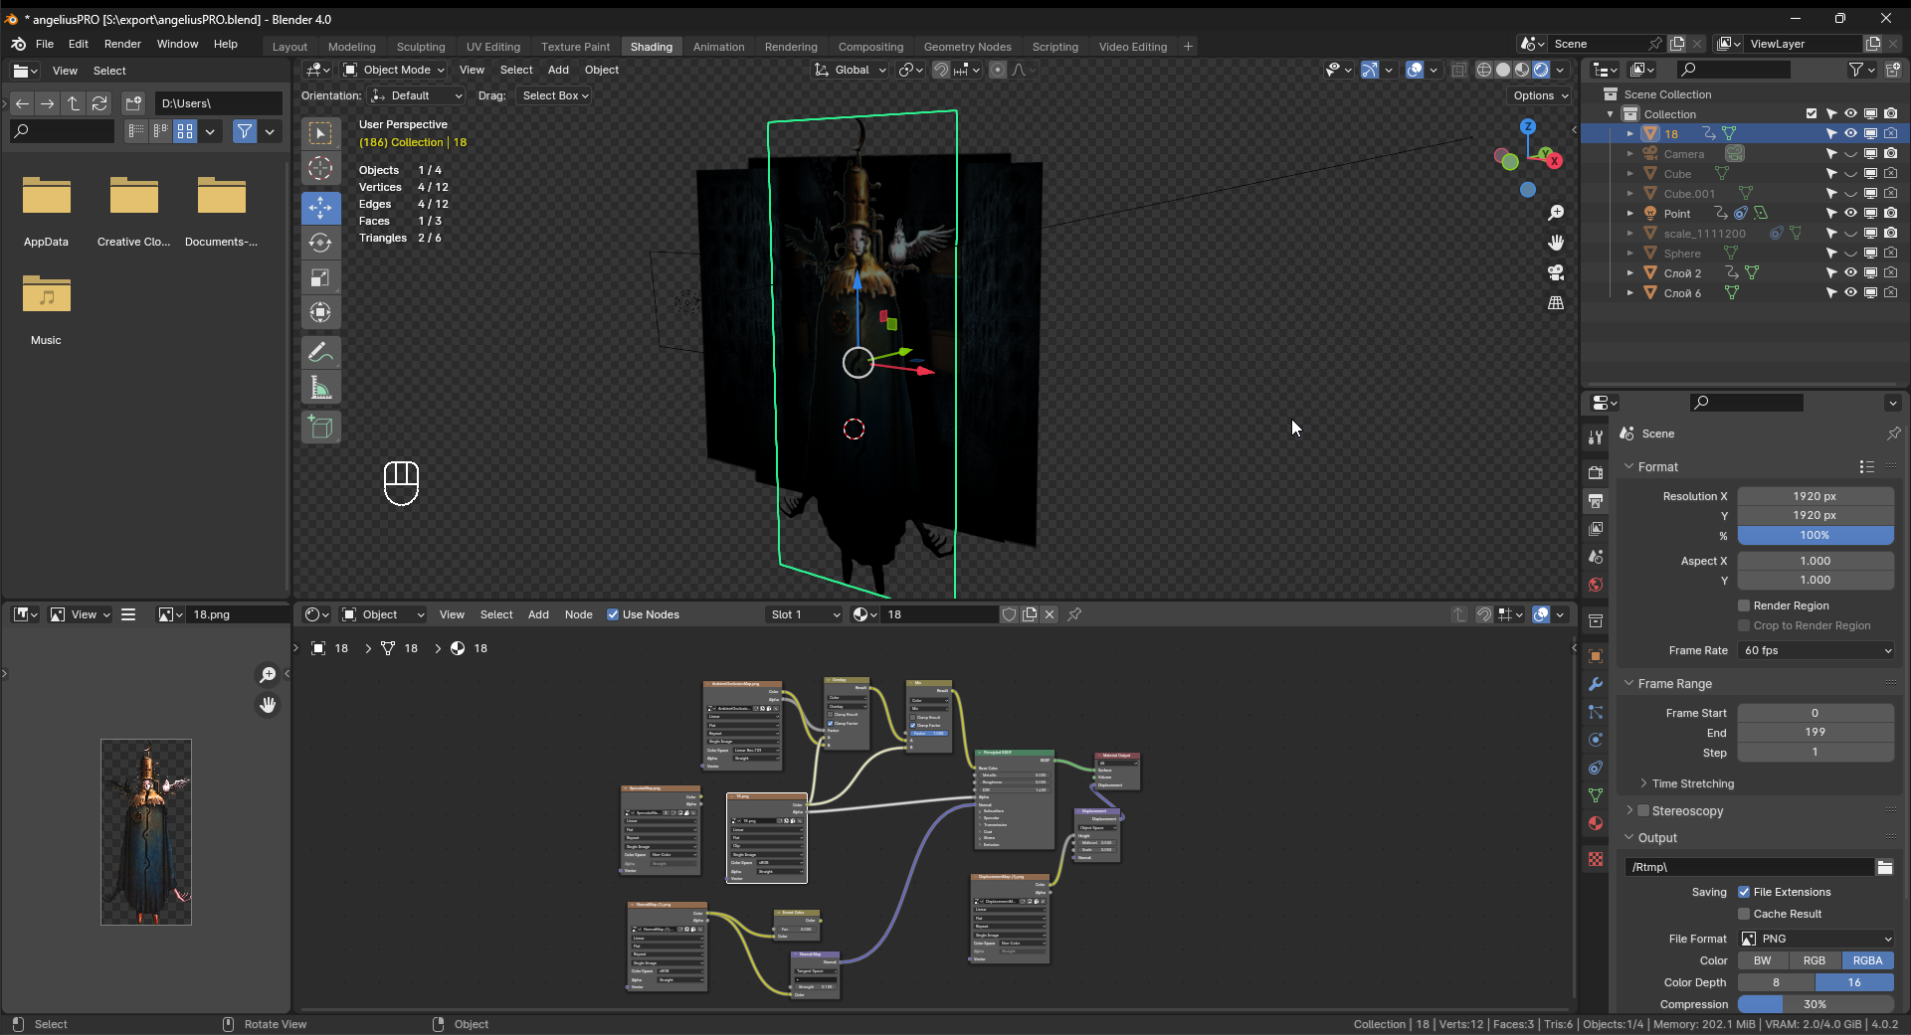Image resolution: width=1911 pixels, height=1035 pixels.
Task: Switch to the Layout workspace tab
Action: click(x=289, y=47)
